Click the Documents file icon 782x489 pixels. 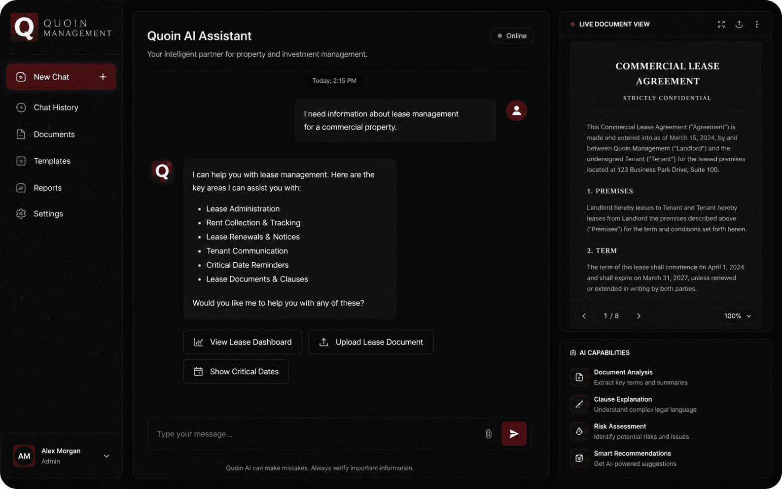21,134
